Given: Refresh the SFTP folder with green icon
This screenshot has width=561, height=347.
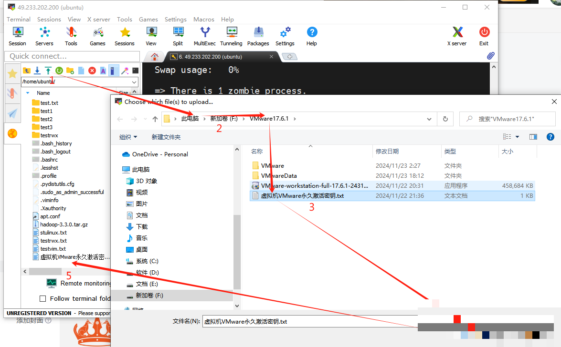Looking at the screenshot, I should (x=59, y=71).
